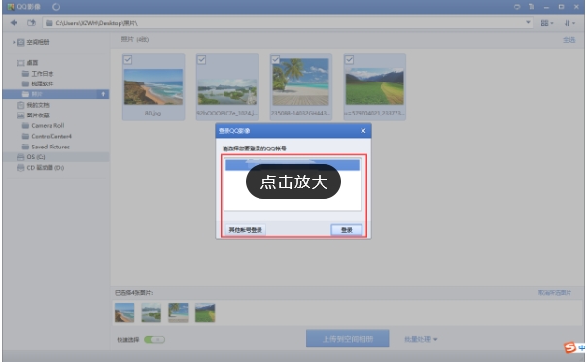Select the highlighted 照片 folder
Screen dimensions: 586x362
55,94
